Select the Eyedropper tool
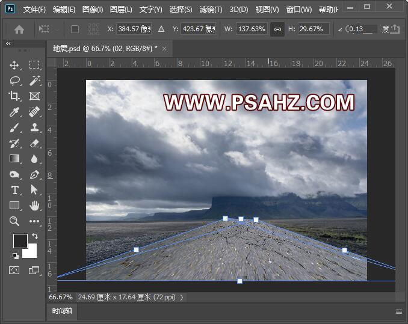This screenshot has height=324, width=408. 14,112
